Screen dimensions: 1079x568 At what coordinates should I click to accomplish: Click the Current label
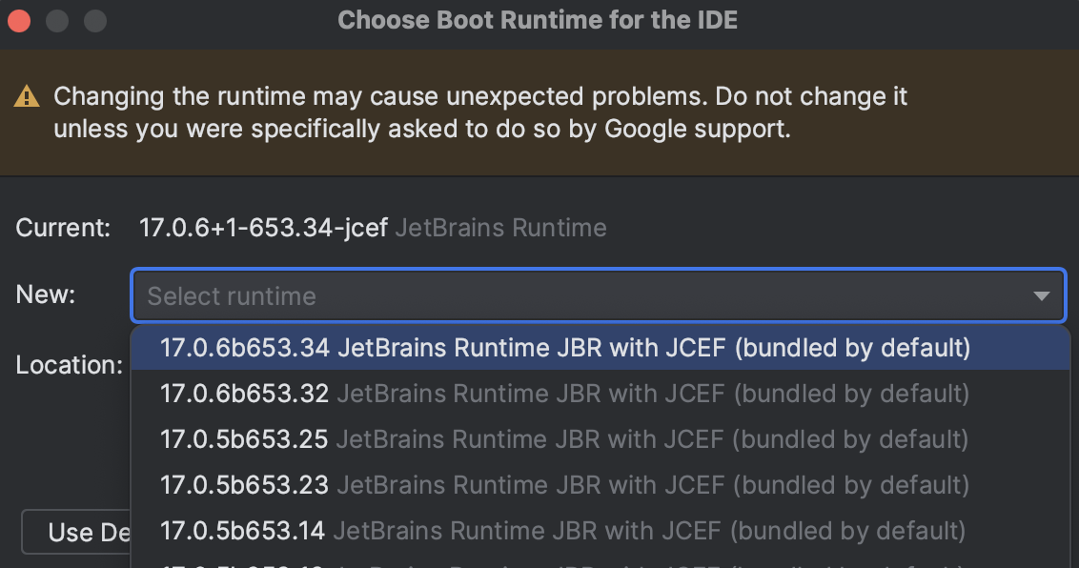[63, 228]
